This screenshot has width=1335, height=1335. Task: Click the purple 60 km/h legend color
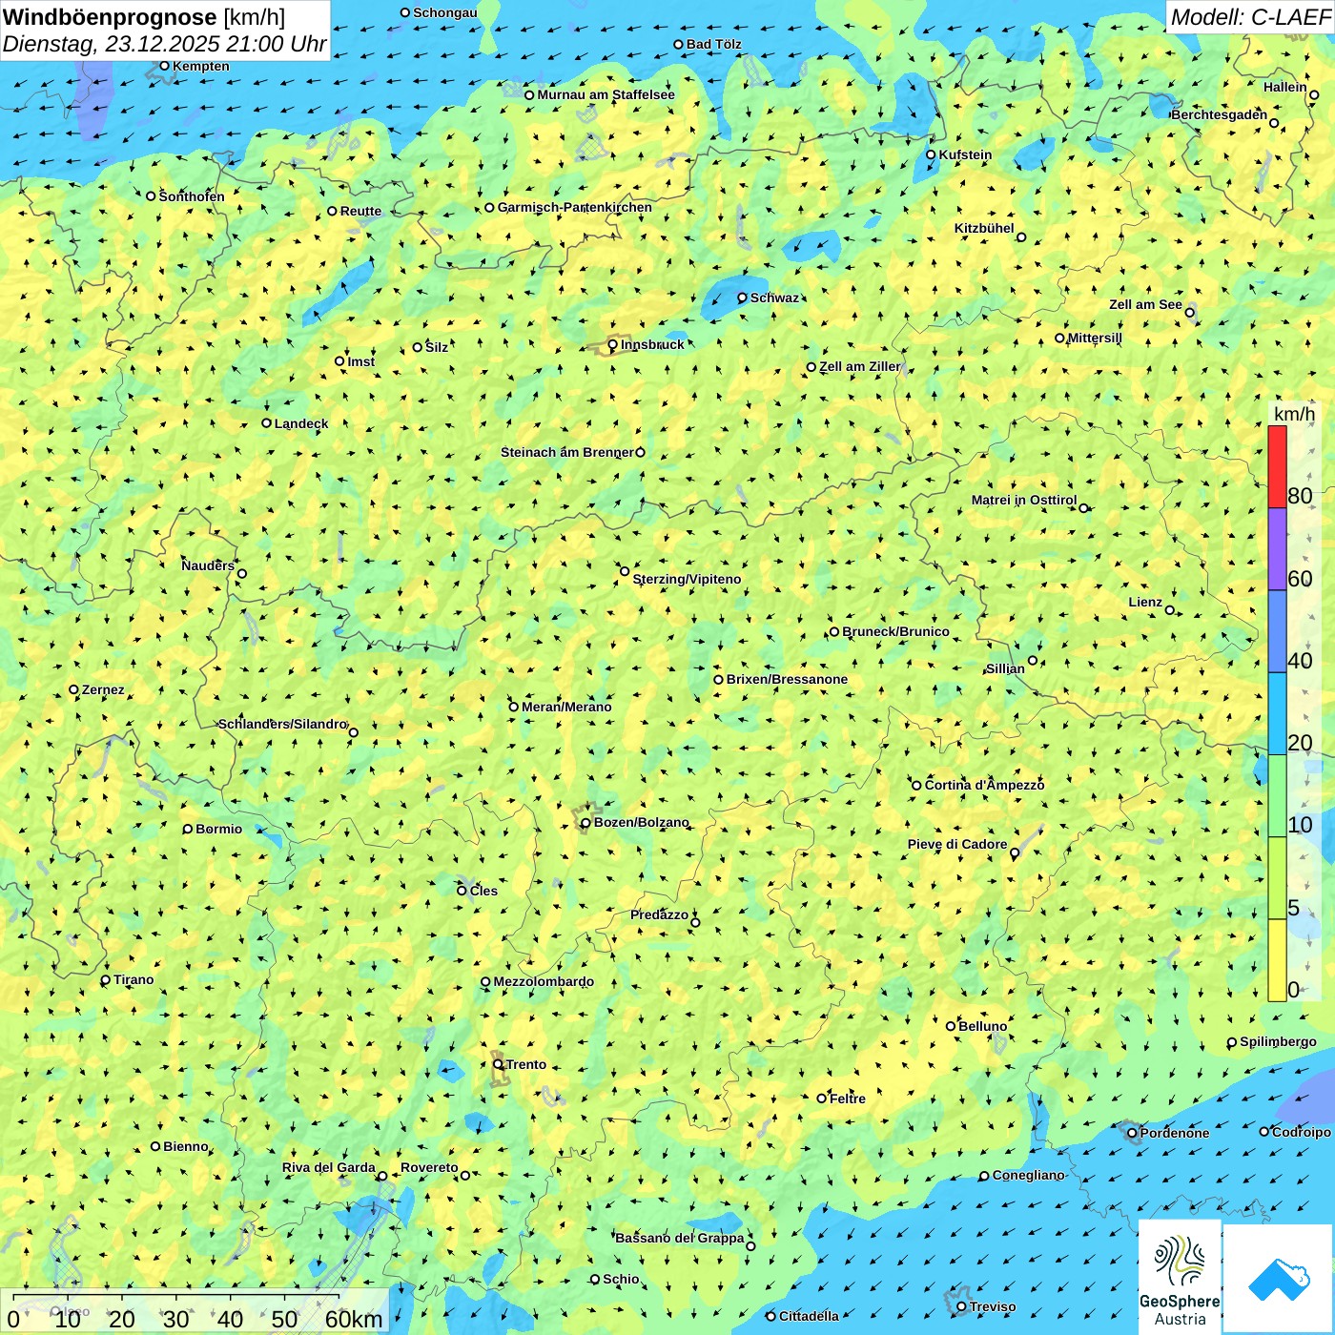[x=1277, y=549]
